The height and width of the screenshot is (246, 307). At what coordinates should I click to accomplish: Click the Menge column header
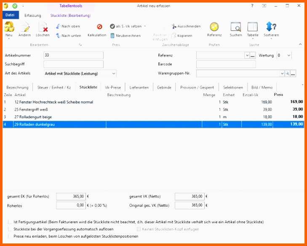[209, 95]
